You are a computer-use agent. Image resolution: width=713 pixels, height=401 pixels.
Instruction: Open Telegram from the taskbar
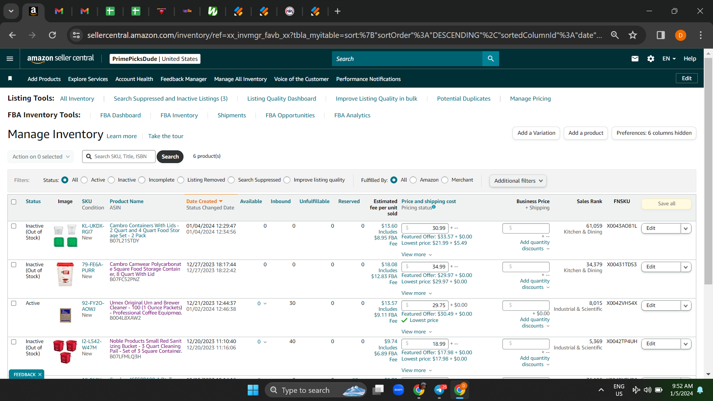(439, 390)
